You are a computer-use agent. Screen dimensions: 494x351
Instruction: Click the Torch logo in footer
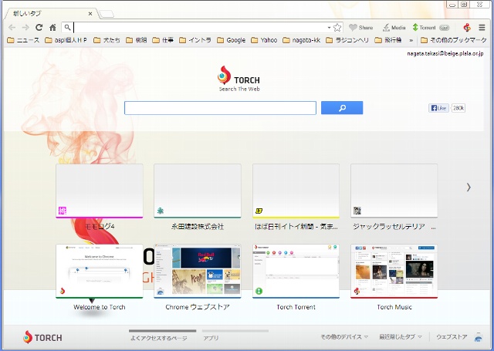(42, 337)
